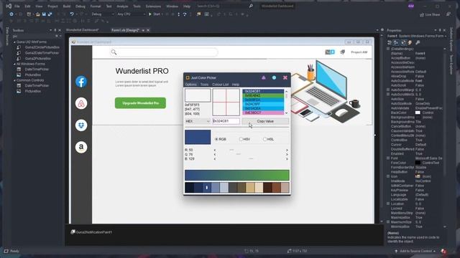This screenshot has width=460, height=258.
Task: Click the Live Share icon
Action: coord(422,14)
